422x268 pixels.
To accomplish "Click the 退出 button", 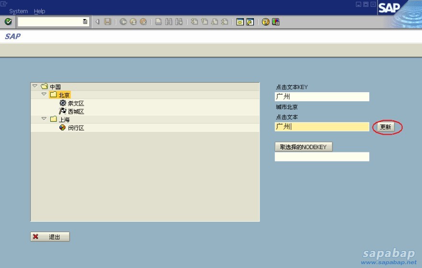I will pyautogui.click(x=50, y=236).
